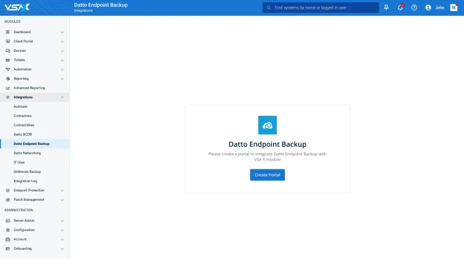464x259 pixels.
Task: Expand the Server Admin chevron
Action: click(x=62, y=221)
